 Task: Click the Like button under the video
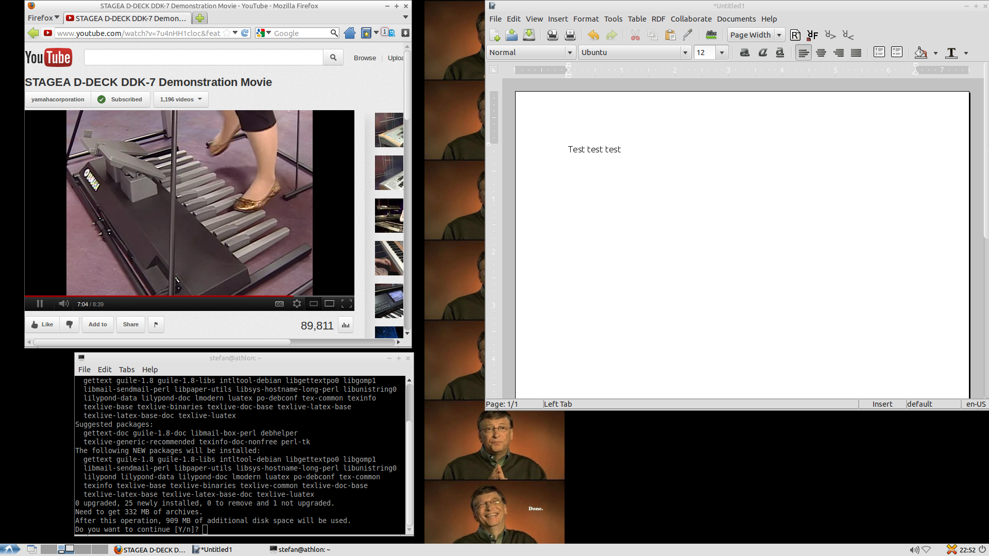[42, 324]
